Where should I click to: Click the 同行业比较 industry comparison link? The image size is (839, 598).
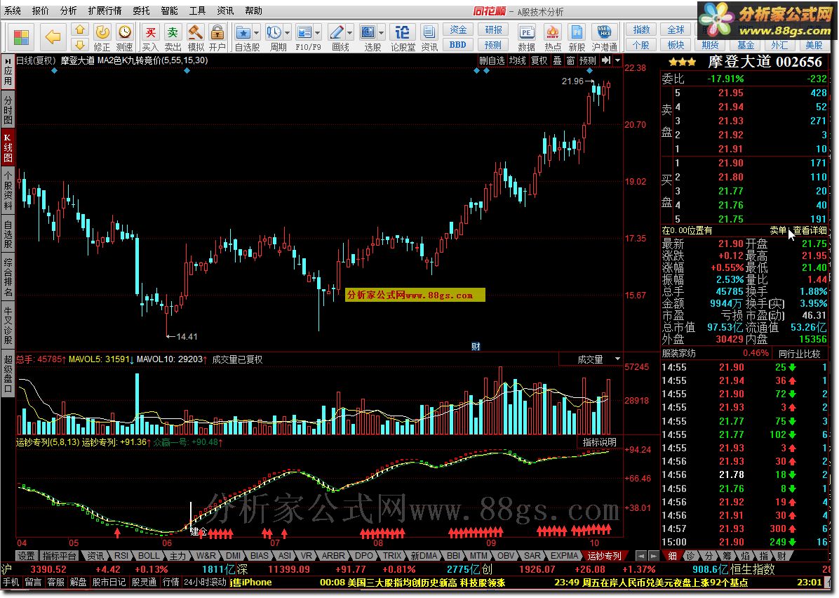[799, 353]
